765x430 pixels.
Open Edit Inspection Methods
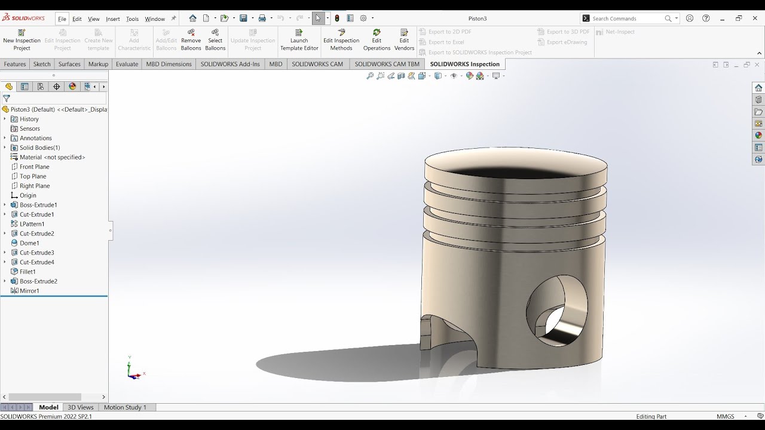[x=341, y=40]
